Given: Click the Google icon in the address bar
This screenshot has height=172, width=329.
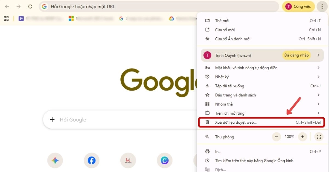Looking at the screenshot, I should pos(44,7).
